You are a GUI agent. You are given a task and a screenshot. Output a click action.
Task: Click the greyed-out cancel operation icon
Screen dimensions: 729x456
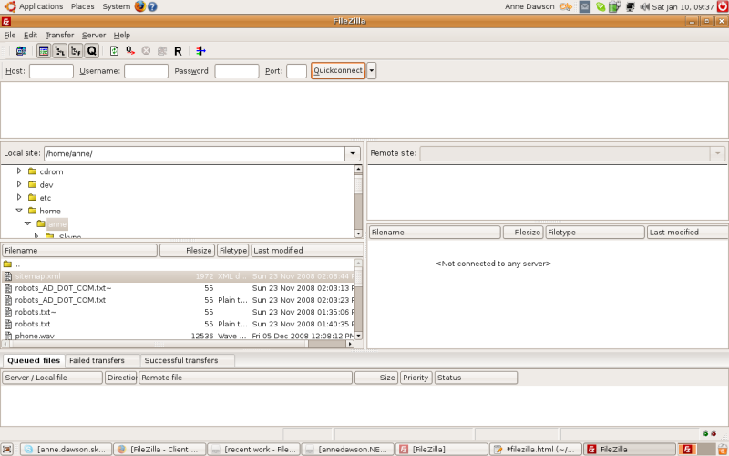coord(146,51)
